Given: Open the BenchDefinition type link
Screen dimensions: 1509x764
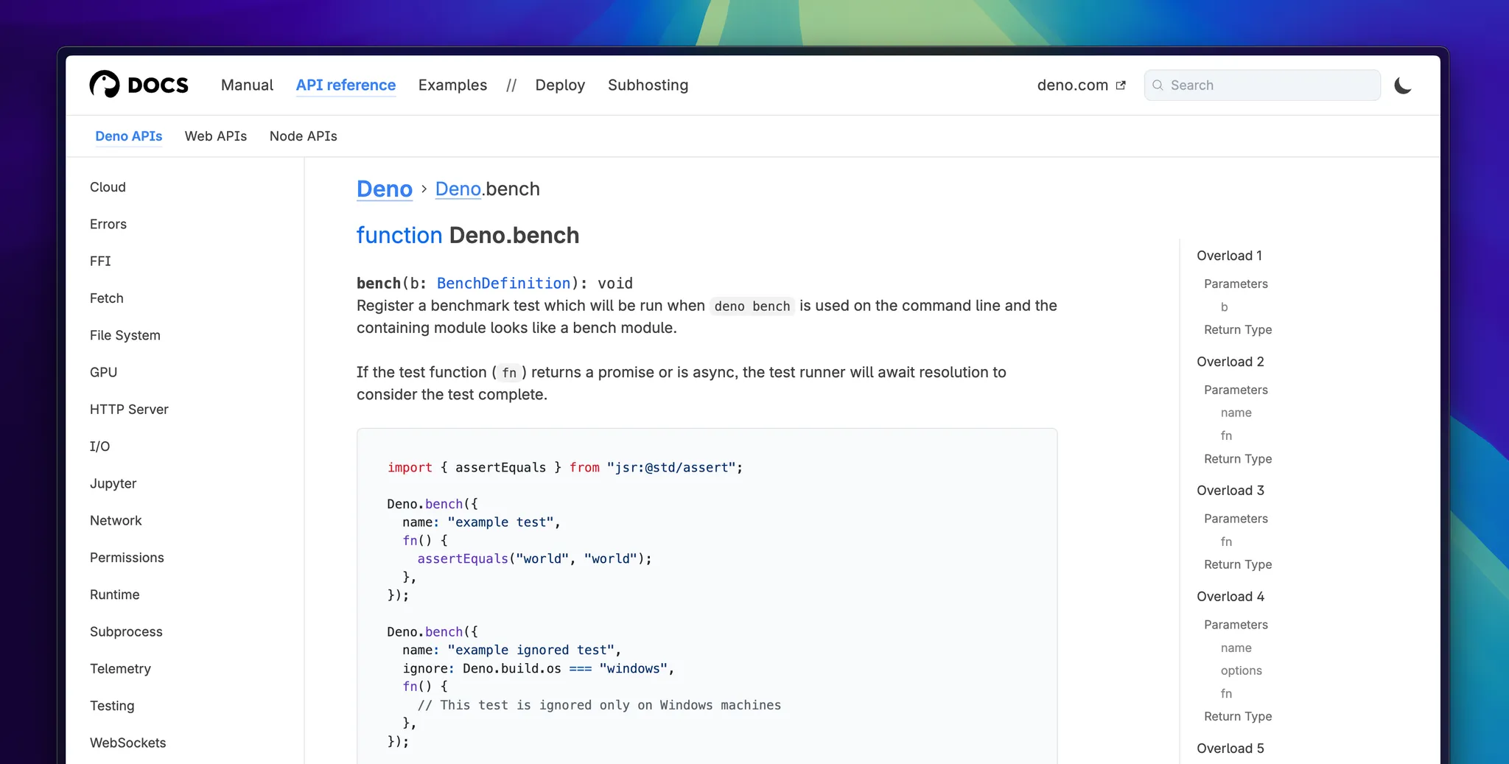Looking at the screenshot, I should [x=503, y=283].
